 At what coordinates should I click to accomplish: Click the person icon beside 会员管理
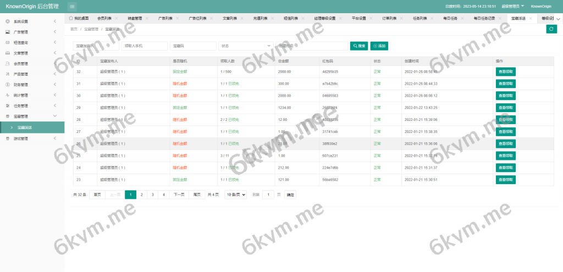(x=7, y=64)
